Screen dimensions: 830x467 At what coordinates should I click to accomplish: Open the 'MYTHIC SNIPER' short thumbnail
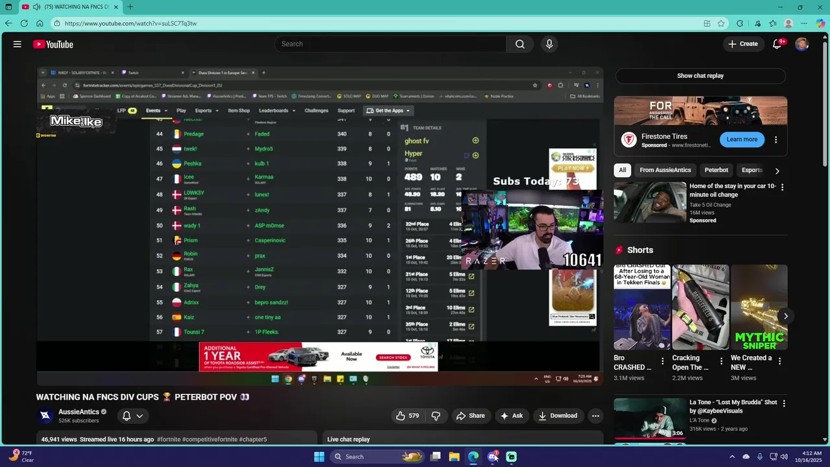click(759, 307)
